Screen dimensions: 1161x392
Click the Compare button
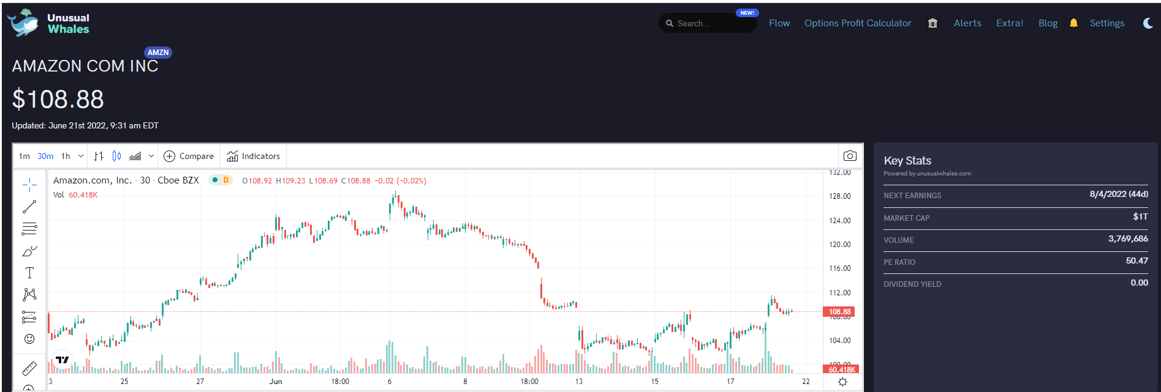tap(189, 156)
